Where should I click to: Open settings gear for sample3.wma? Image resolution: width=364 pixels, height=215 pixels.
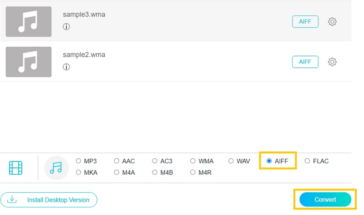(x=332, y=22)
